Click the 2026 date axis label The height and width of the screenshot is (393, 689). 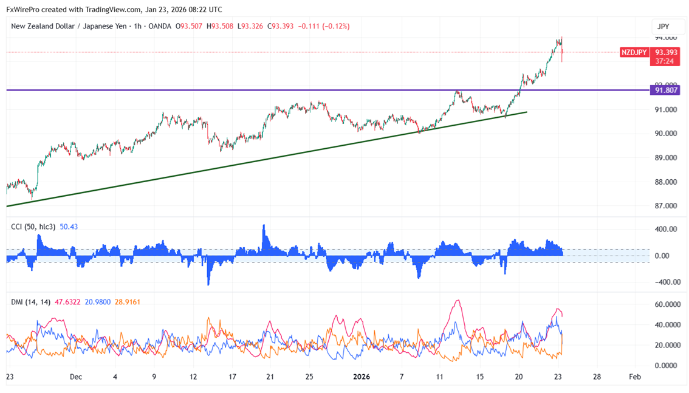(x=362, y=377)
